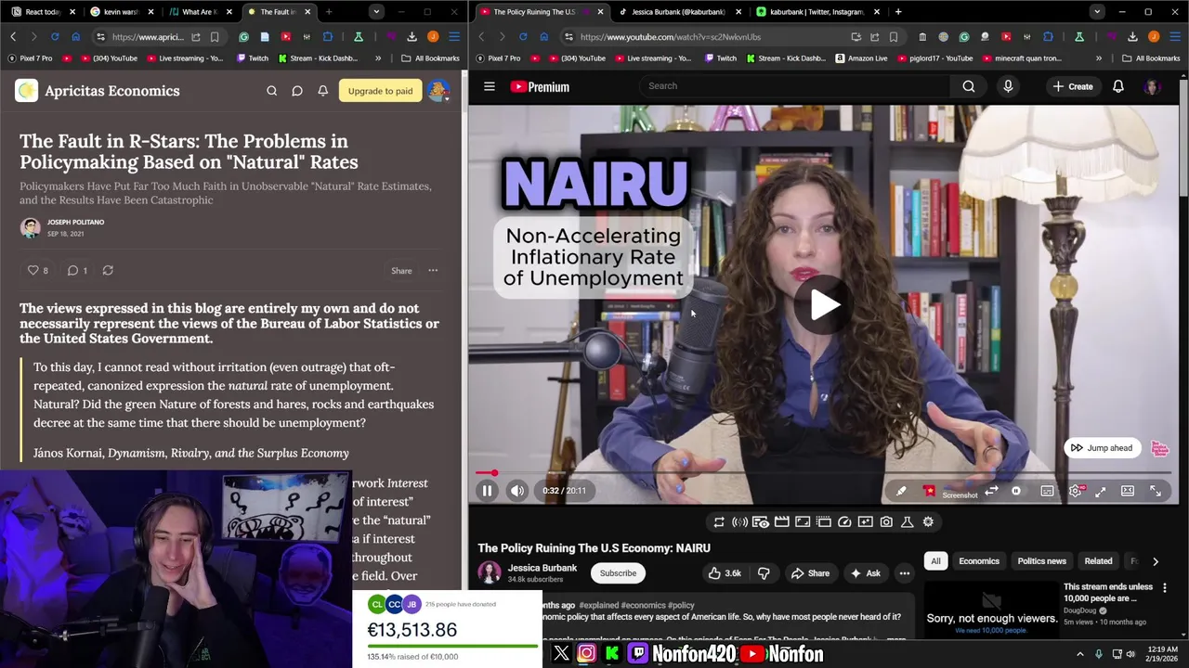This screenshot has height=668, width=1189.
Task: Click Jump ahead button on video
Action: pyautogui.click(x=1102, y=448)
